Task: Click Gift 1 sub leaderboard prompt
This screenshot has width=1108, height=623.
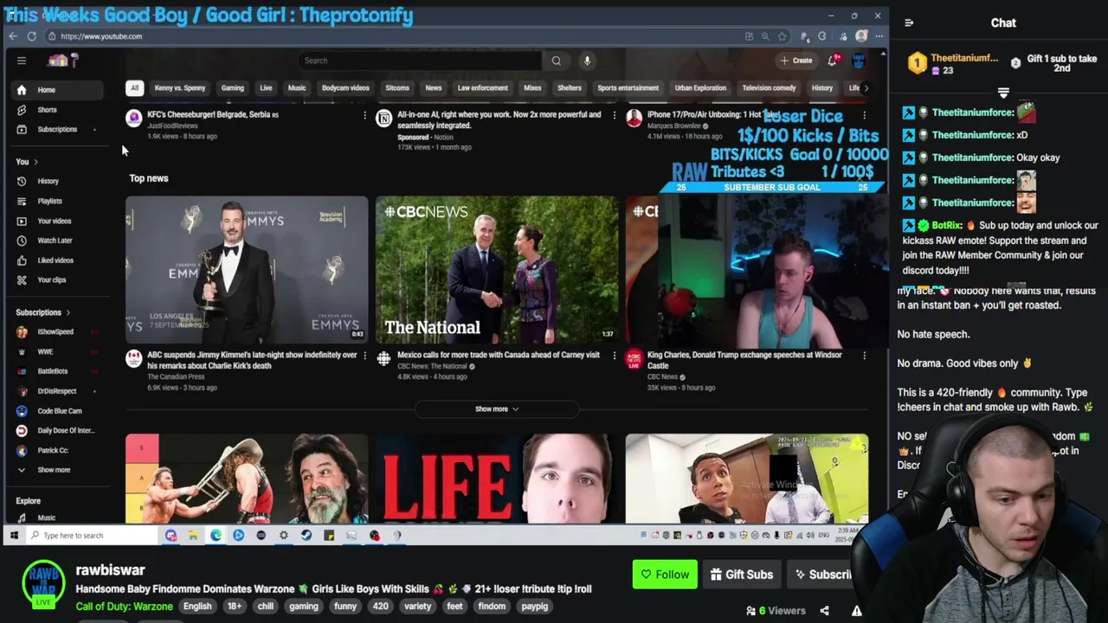Action: (x=1055, y=63)
